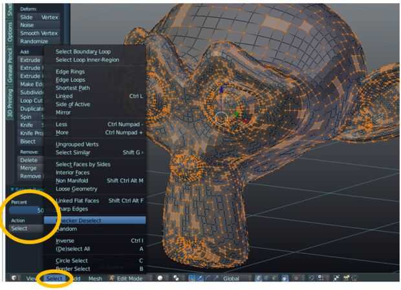Toggle limit selection to visible
This screenshot has height=290, width=401.
point(285,278)
